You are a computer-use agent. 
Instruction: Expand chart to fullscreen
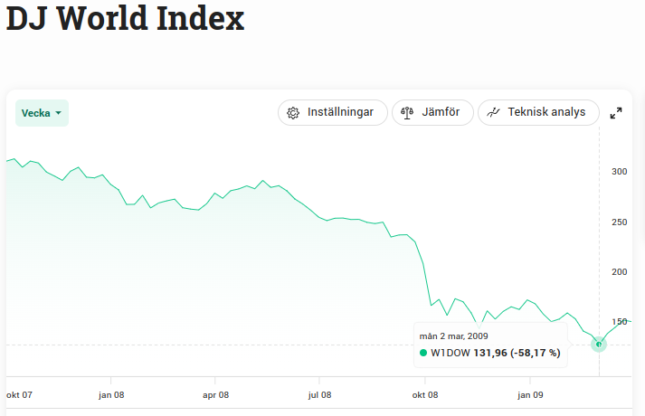[616, 113]
